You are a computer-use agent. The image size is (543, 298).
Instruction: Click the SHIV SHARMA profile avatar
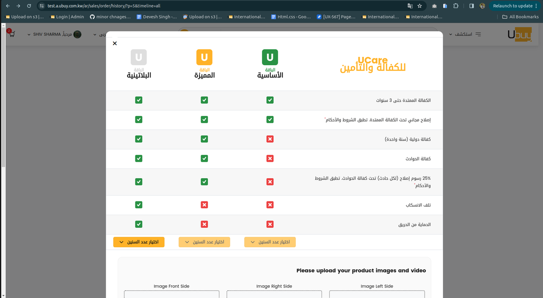click(x=77, y=34)
